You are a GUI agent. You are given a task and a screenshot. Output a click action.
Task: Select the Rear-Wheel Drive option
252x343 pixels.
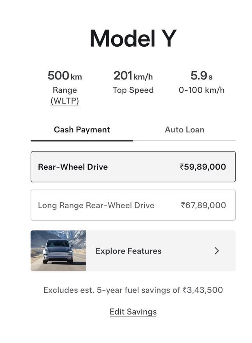pyautogui.click(x=133, y=167)
